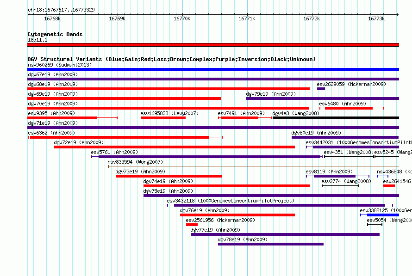Click the esv4351 (Wang2008) label
This screenshot has width=412, height=276.
[x=349, y=152]
